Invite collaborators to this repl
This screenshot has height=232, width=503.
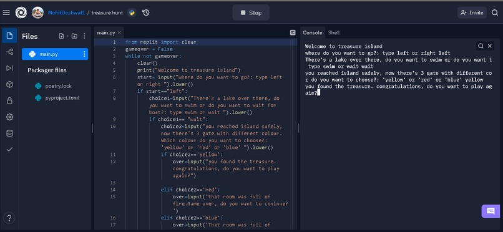(472, 13)
